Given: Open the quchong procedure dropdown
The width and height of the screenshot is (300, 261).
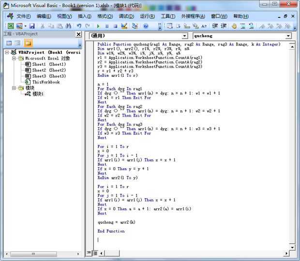Looking at the screenshot, I should [288, 36].
